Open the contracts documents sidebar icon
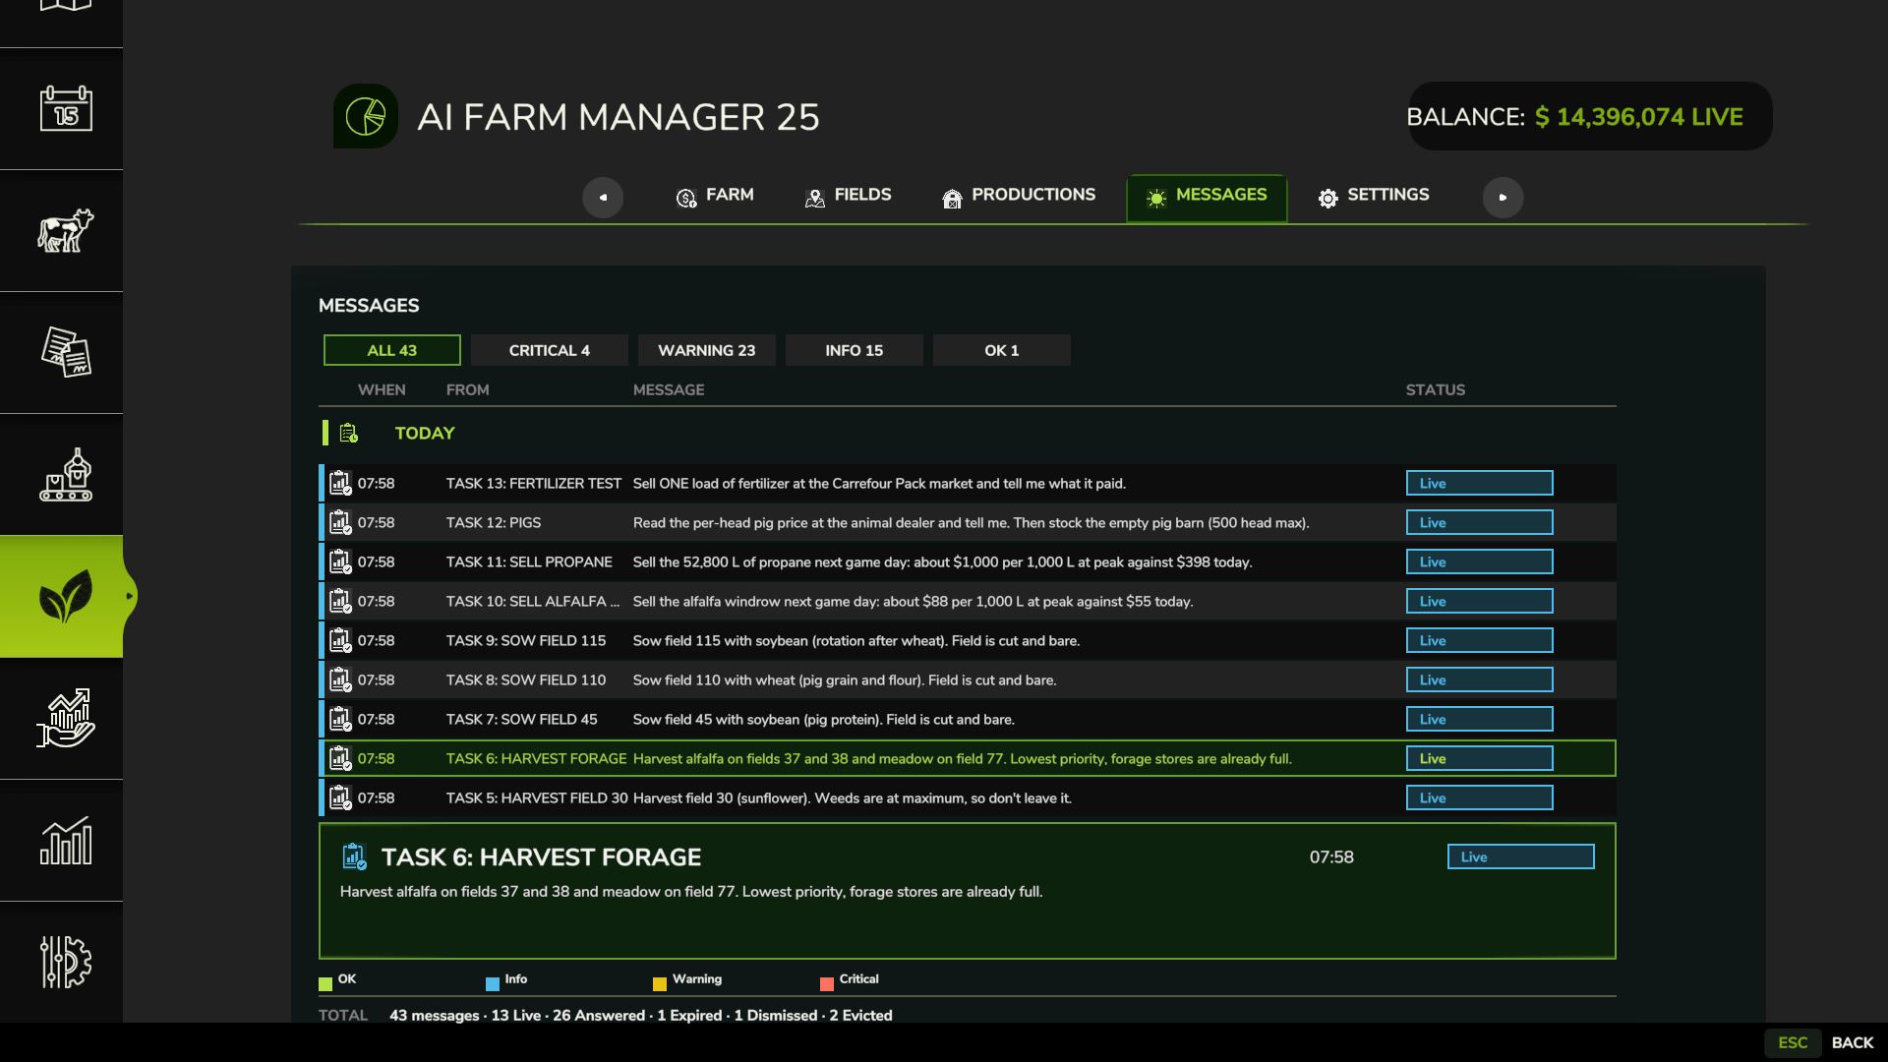Viewport: 1888px width, 1062px height. [x=66, y=352]
